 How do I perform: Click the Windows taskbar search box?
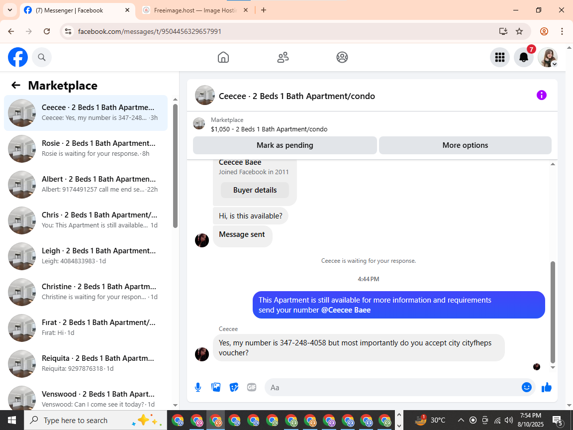(x=95, y=420)
